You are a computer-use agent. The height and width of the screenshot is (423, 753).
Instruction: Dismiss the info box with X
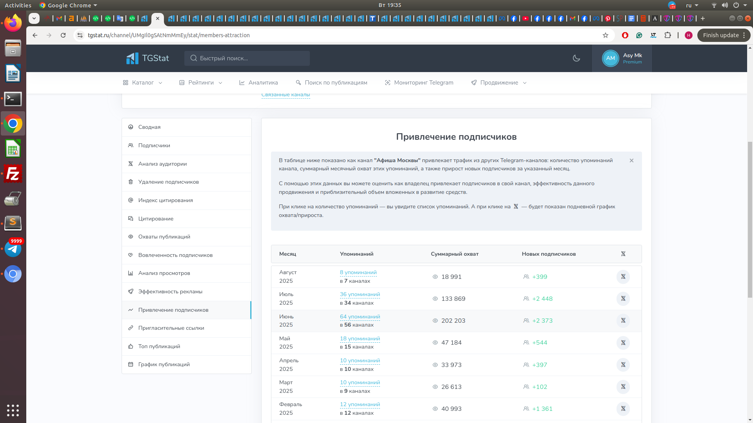(631, 161)
